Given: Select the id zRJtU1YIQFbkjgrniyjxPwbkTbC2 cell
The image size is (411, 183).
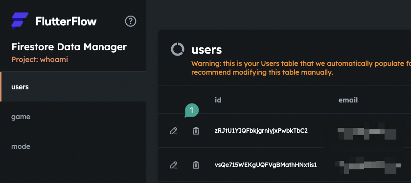Looking at the screenshot, I should pos(261,131).
